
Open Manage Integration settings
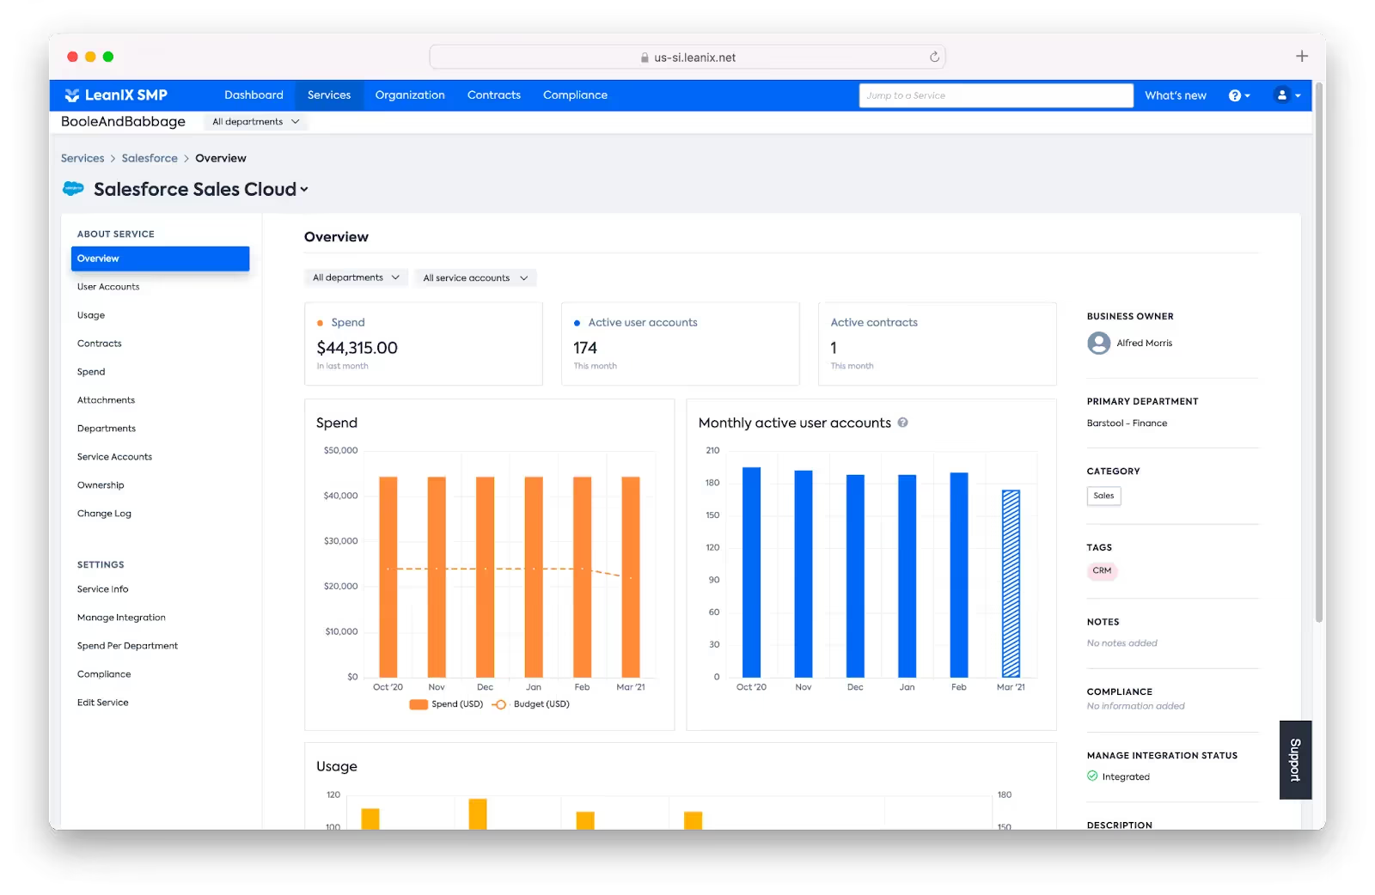[121, 618]
